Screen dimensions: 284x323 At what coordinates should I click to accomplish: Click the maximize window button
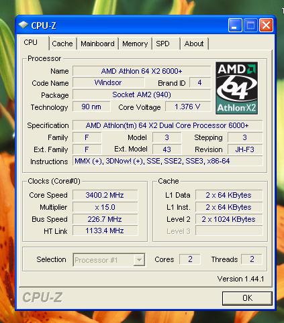(250, 25)
